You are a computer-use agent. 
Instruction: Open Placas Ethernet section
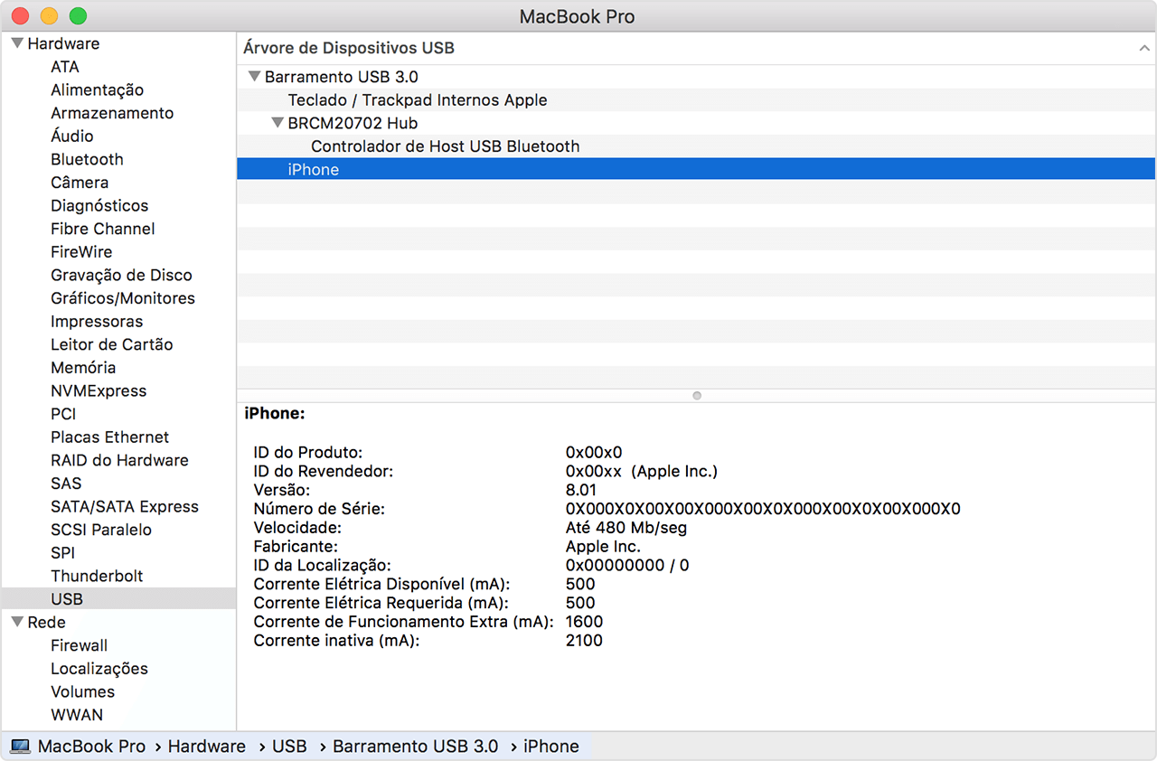pos(110,437)
